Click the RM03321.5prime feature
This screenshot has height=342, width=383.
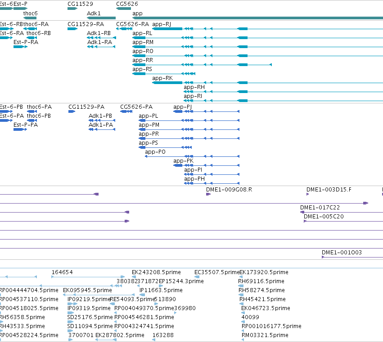tap(265, 335)
